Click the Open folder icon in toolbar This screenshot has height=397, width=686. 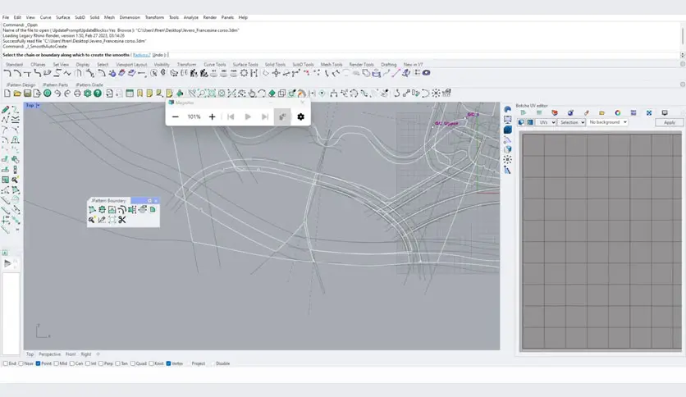(x=17, y=94)
